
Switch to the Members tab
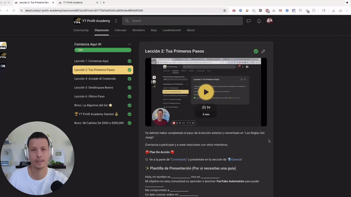click(138, 30)
